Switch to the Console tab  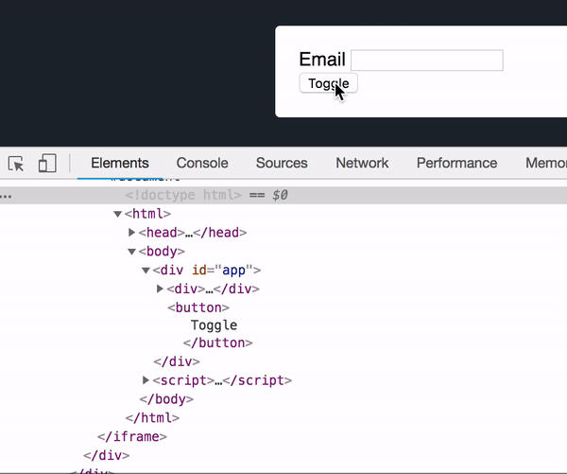pos(202,163)
